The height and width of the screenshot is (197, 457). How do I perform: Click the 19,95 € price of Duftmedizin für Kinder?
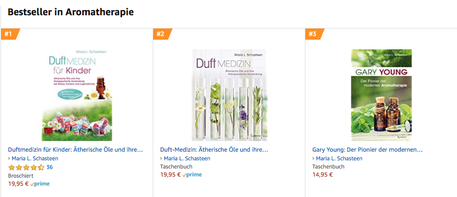[x=18, y=184]
